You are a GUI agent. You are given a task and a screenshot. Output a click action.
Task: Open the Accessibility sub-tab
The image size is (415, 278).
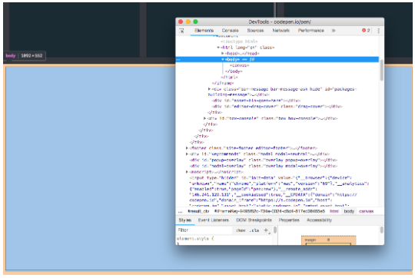319,220
